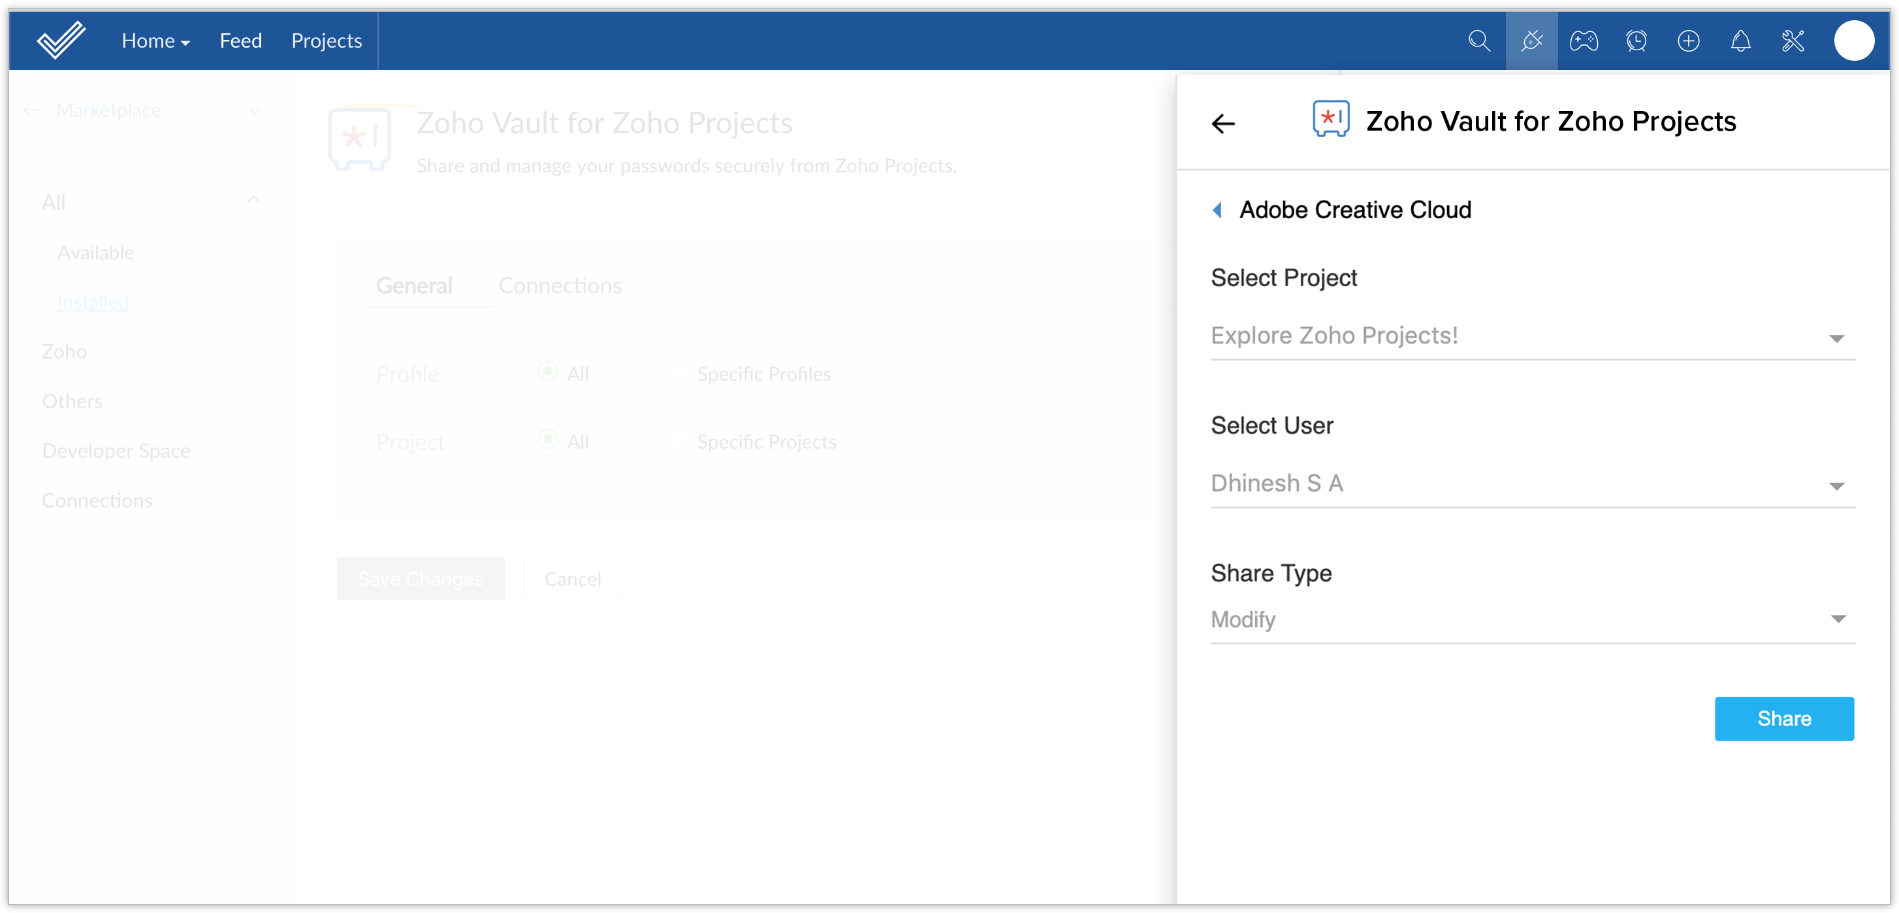Open the extensions plug icon in top bar
Image resolution: width=1899 pixels, height=913 pixels.
point(1531,40)
